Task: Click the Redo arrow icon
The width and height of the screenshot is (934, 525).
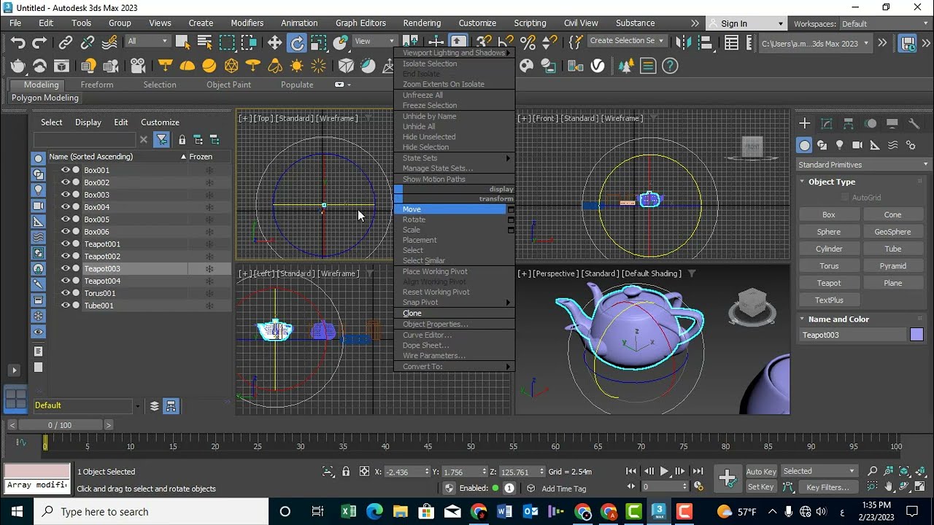Action: [x=38, y=43]
